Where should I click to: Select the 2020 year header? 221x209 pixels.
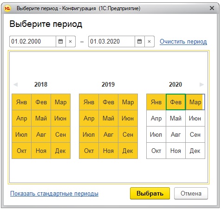pyautogui.click(x=175, y=84)
